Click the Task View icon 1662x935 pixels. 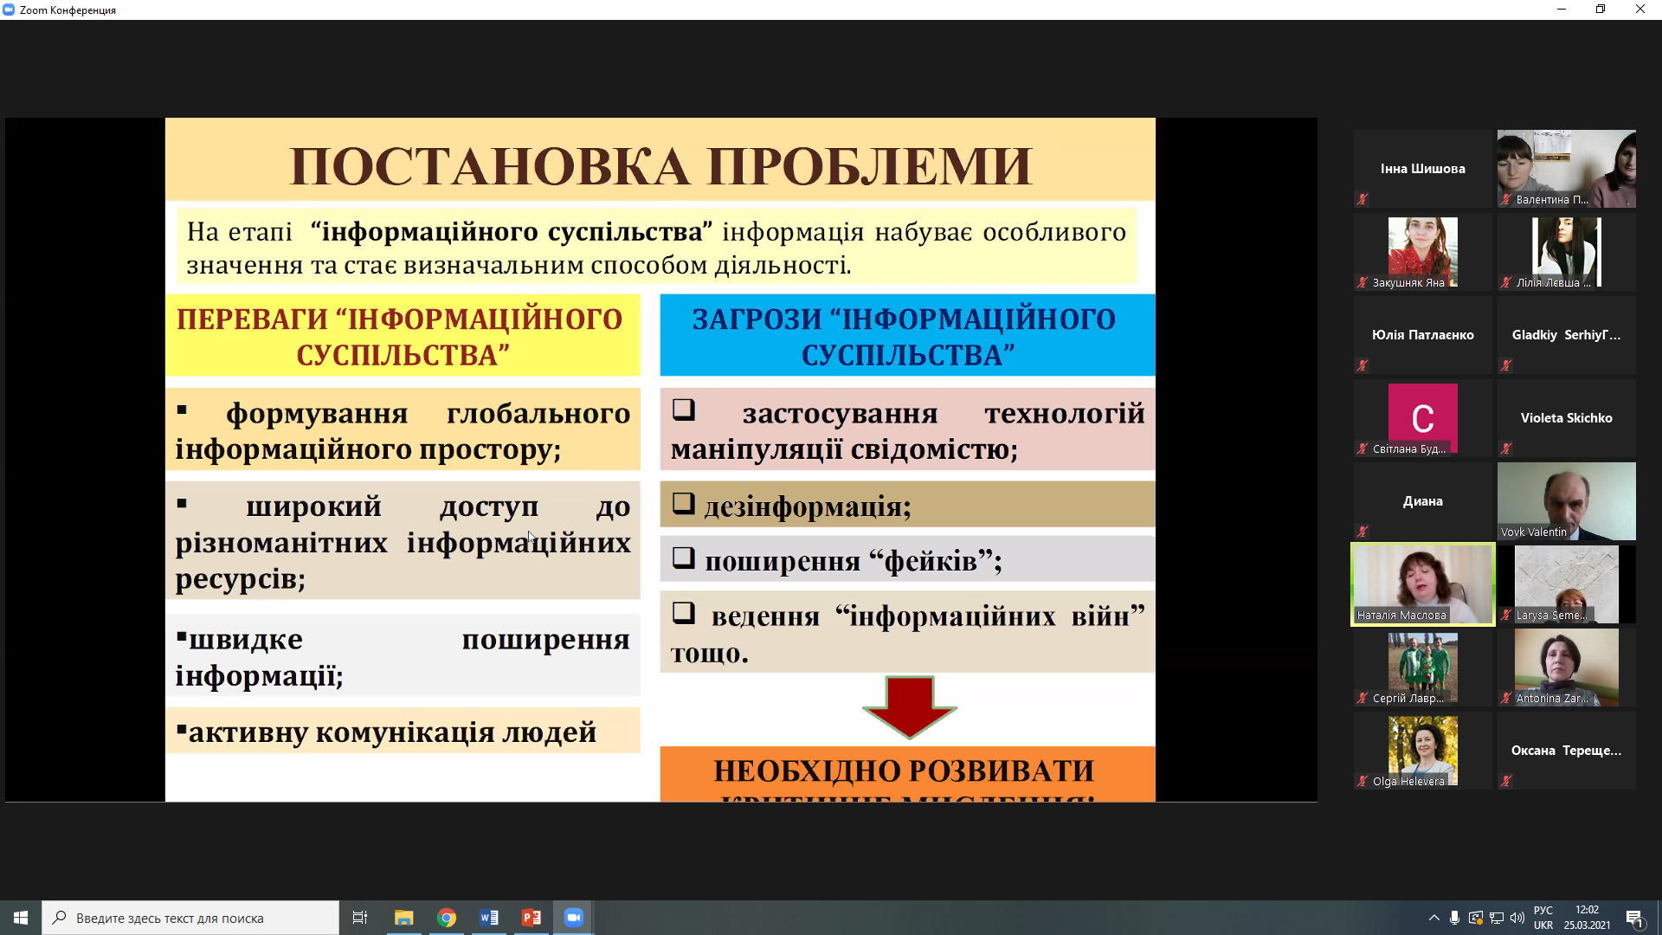360,918
